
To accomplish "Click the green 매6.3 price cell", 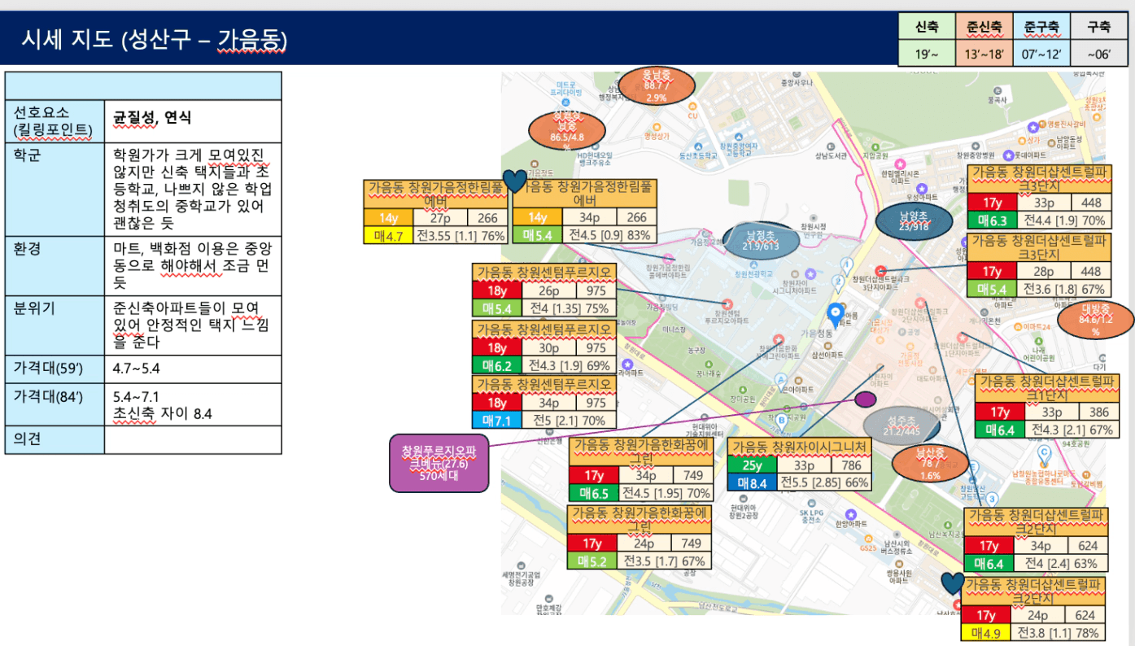I will [992, 220].
